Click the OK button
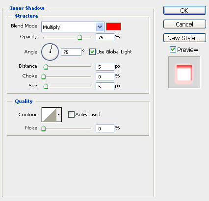 [x=184, y=10]
